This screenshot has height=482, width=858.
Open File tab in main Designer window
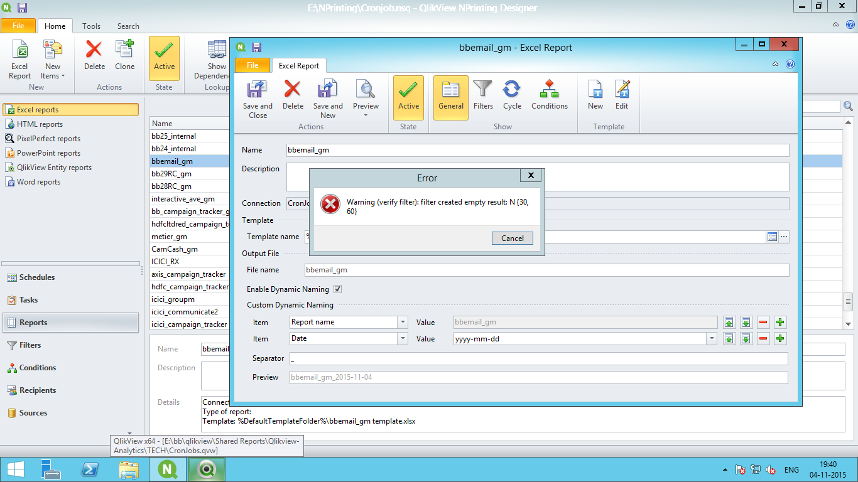click(x=18, y=26)
